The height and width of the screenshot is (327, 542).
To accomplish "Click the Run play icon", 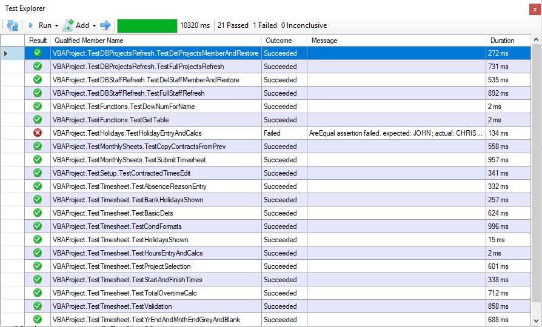I will (x=31, y=25).
